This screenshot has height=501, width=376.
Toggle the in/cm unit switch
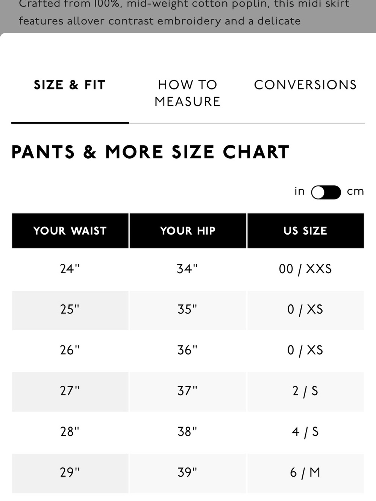(326, 192)
